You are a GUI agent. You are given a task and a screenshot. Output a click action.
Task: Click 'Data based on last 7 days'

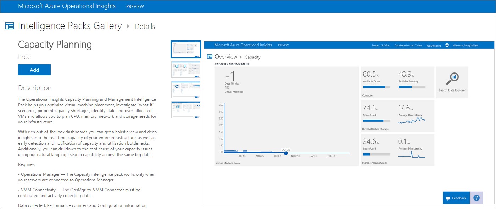[x=408, y=45]
